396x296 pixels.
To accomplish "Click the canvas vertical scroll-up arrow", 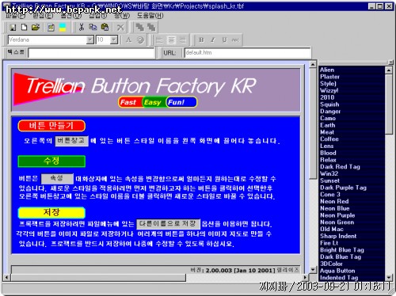I will tap(313, 64).
